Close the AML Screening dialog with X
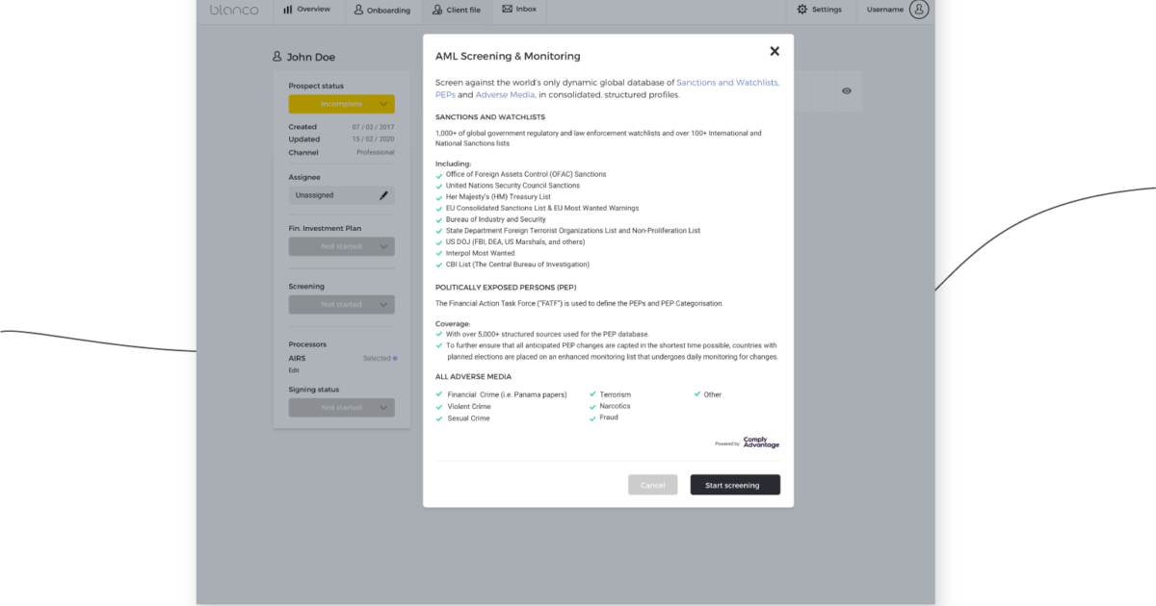1156x606 pixels. point(775,51)
